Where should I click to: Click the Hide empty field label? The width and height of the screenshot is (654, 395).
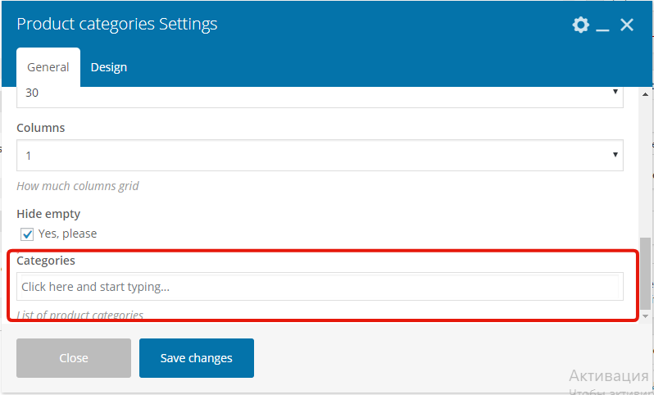tap(48, 214)
